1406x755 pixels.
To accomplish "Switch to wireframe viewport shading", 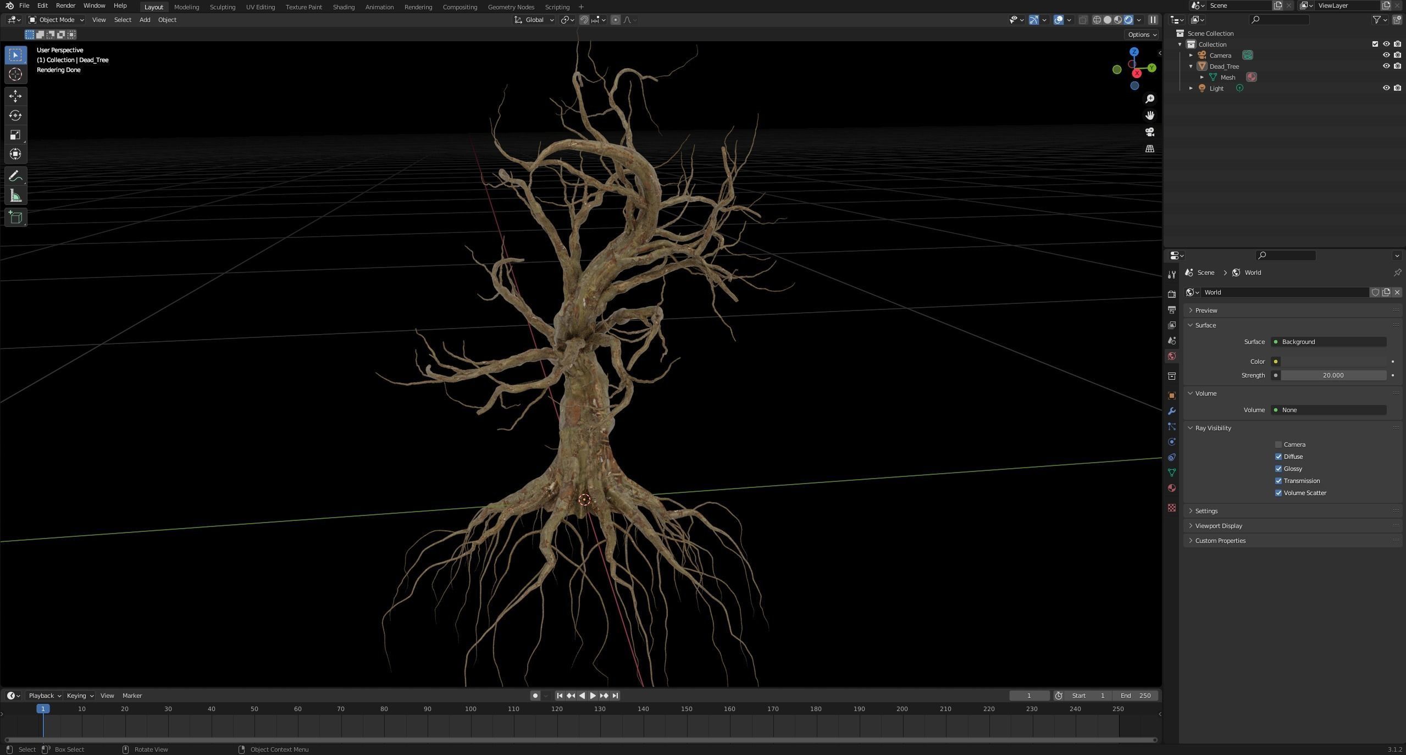I will click(x=1097, y=20).
